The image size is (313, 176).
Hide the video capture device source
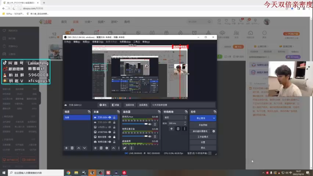(x=110, y=142)
